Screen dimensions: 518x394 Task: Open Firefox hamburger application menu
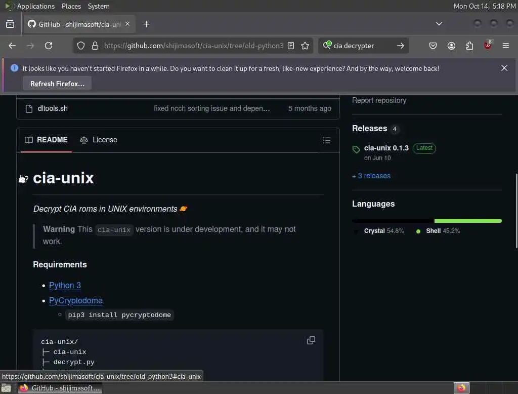click(506, 46)
